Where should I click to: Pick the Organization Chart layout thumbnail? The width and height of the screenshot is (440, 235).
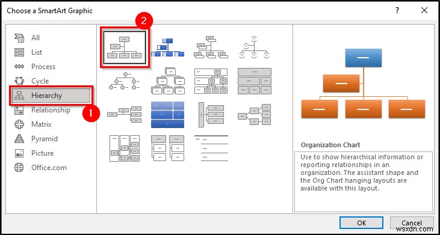coord(125,47)
